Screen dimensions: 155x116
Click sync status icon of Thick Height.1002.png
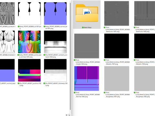click(75, 60)
